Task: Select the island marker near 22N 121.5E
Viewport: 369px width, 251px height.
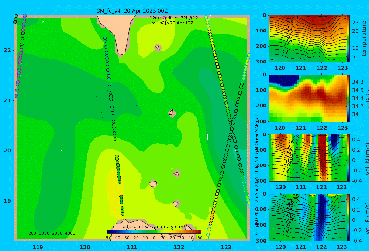Action: pos(158,48)
